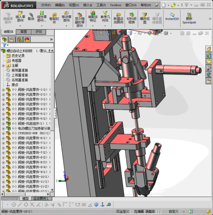Click the 自定义 status bar units button
Image resolution: width=213 pixels, height=215 pixels.
pos(174,211)
